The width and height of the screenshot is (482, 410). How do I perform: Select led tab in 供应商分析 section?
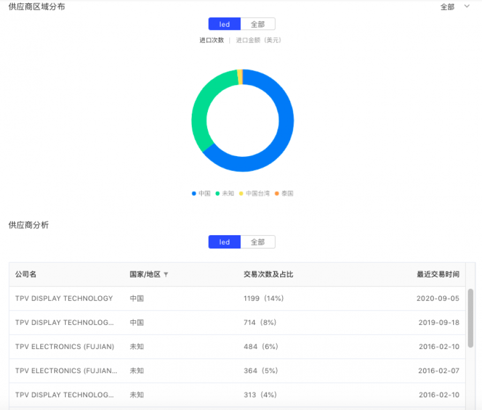click(224, 242)
